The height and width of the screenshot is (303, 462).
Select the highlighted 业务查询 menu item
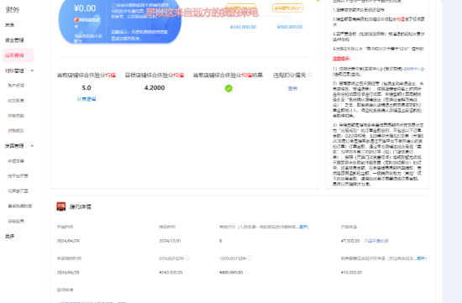[x=18, y=55]
